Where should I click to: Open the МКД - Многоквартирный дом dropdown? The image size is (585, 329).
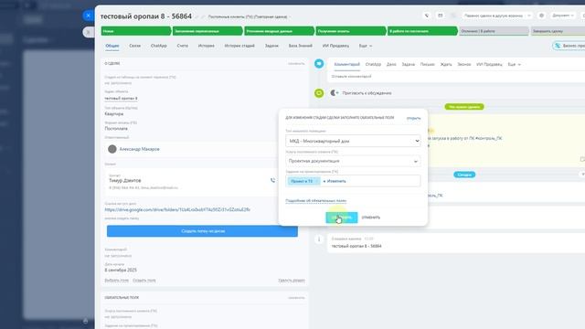pyautogui.click(x=353, y=141)
